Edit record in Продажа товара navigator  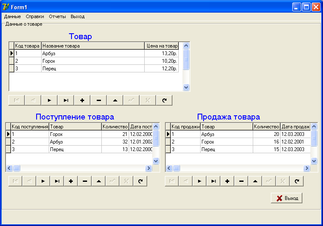pos(255,181)
